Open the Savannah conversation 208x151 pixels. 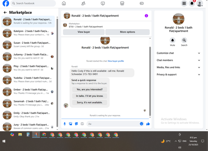28,104
